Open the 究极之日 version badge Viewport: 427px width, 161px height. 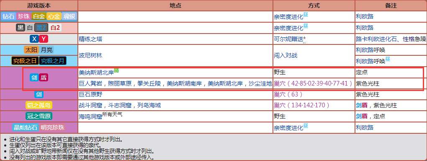(x=25, y=60)
